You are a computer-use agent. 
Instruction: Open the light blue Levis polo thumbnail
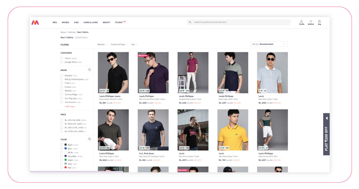pos(272,73)
